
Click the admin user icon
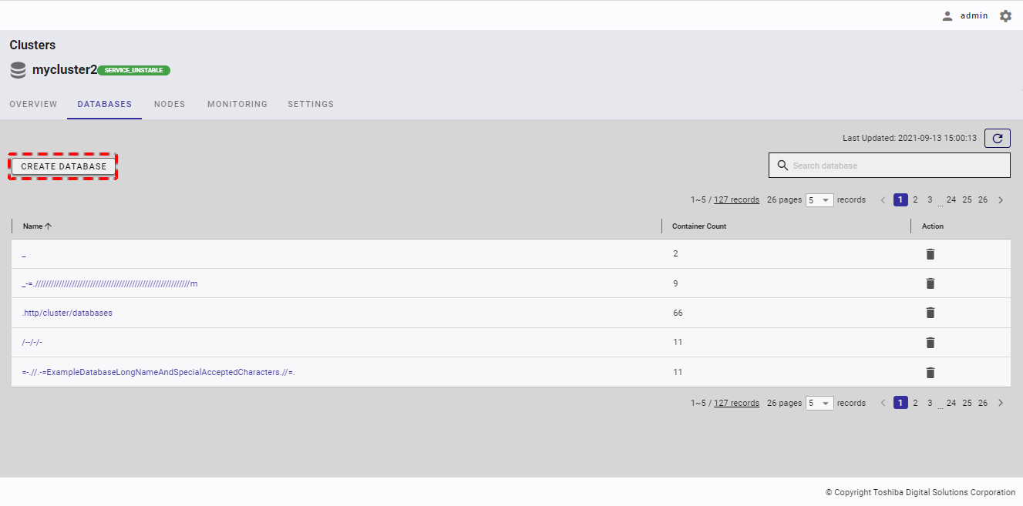tap(947, 15)
